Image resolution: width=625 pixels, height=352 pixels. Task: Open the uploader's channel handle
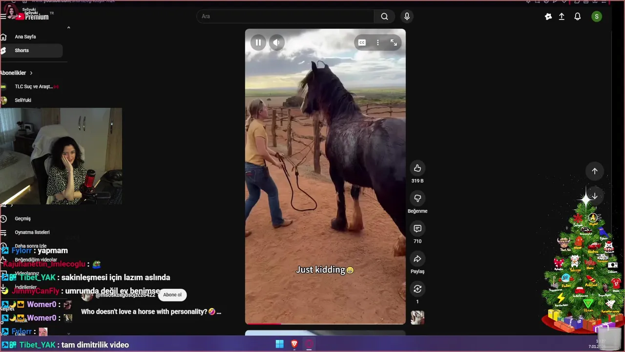coord(125,295)
